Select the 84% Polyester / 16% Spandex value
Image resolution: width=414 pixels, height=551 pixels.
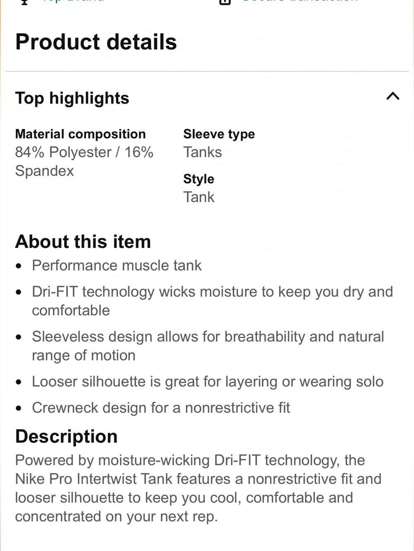pyautogui.click(x=84, y=161)
